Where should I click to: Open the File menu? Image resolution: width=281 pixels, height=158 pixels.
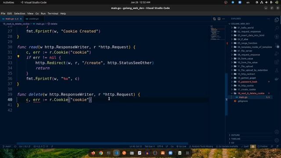3,14
